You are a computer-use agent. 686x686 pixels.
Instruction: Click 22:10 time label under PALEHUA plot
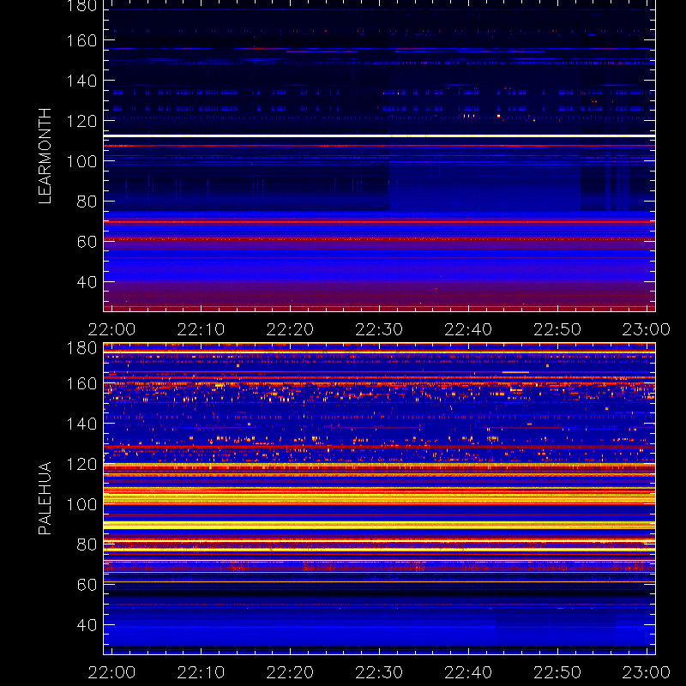(201, 672)
